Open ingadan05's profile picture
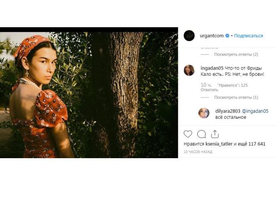 tap(189, 70)
